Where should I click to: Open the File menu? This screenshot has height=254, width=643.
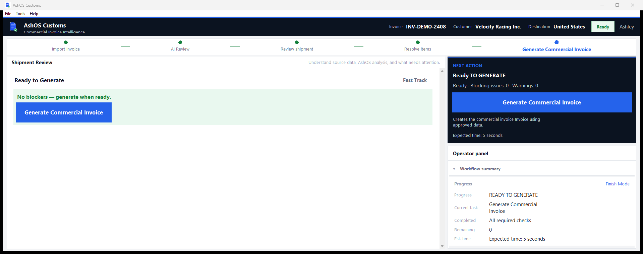pyautogui.click(x=8, y=14)
